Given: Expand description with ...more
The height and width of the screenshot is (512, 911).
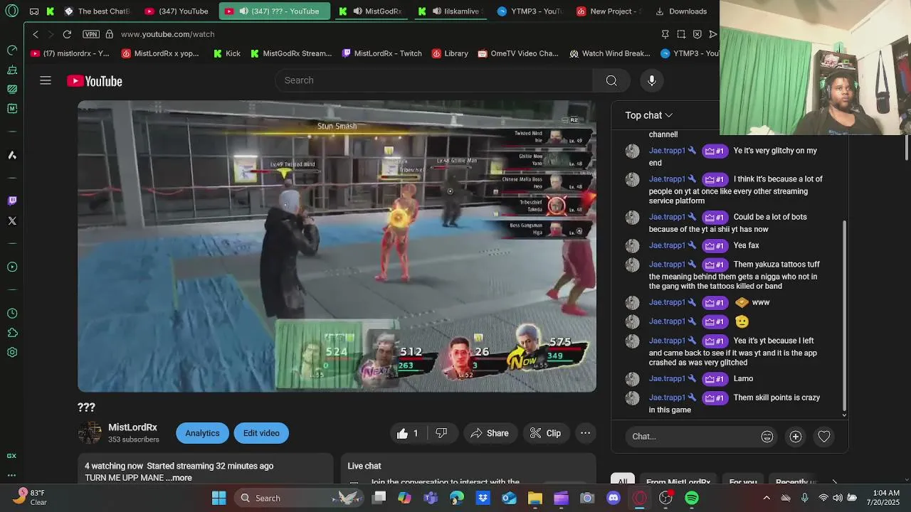Looking at the screenshot, I should (179, 478).
